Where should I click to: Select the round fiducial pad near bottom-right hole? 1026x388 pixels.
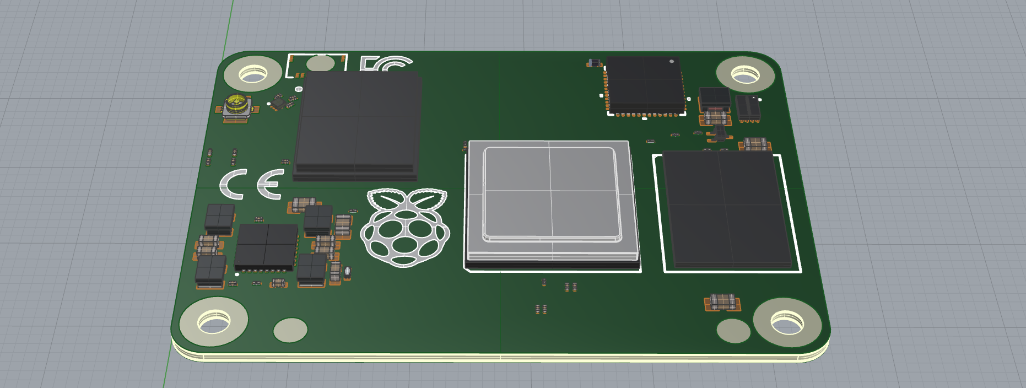coord(733,331)
